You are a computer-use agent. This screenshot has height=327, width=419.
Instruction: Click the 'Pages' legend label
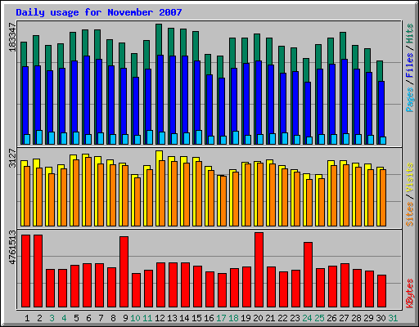pos(409,100)
